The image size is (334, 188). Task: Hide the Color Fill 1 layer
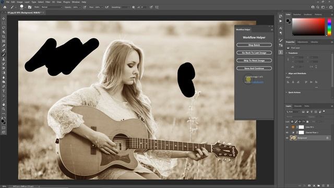(287, 127)
